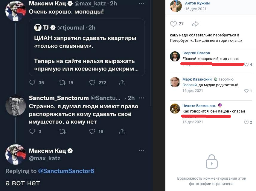Like Марк Казанский's comment
The width and height of the screenshot is (256, 191).
tap(246, 91)
